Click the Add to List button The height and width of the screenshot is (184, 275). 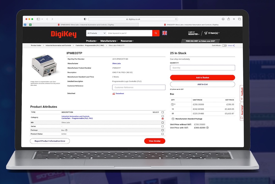click(202, 84)
